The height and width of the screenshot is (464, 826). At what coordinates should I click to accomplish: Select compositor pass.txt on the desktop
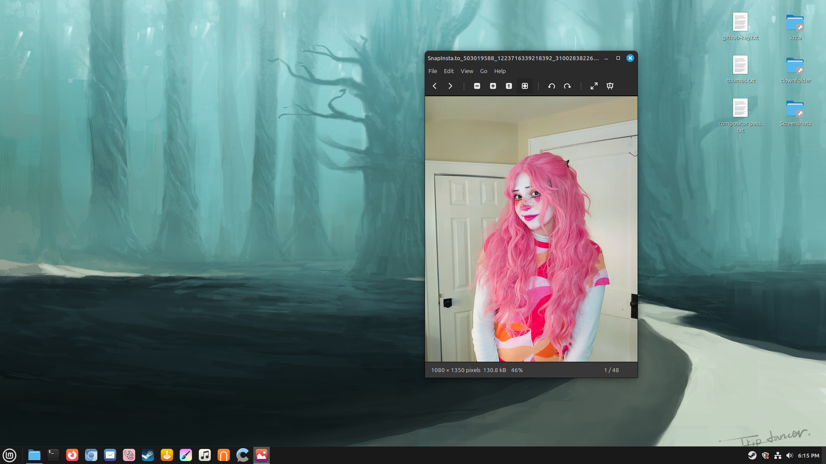coord(740,116)
